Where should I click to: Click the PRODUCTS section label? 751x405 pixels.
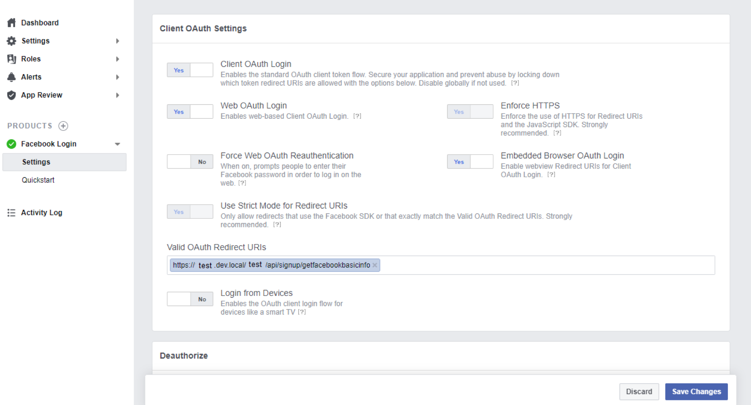pyautogui.click(x=30, y=126)
